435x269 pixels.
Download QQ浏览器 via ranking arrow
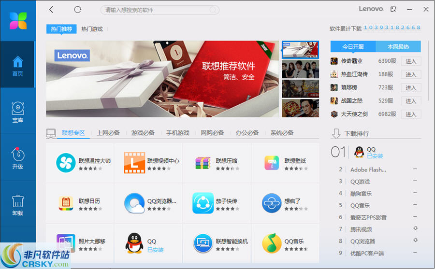tap(415, 240)
